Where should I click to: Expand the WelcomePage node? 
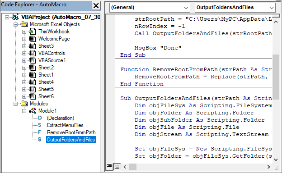[24, 39]
